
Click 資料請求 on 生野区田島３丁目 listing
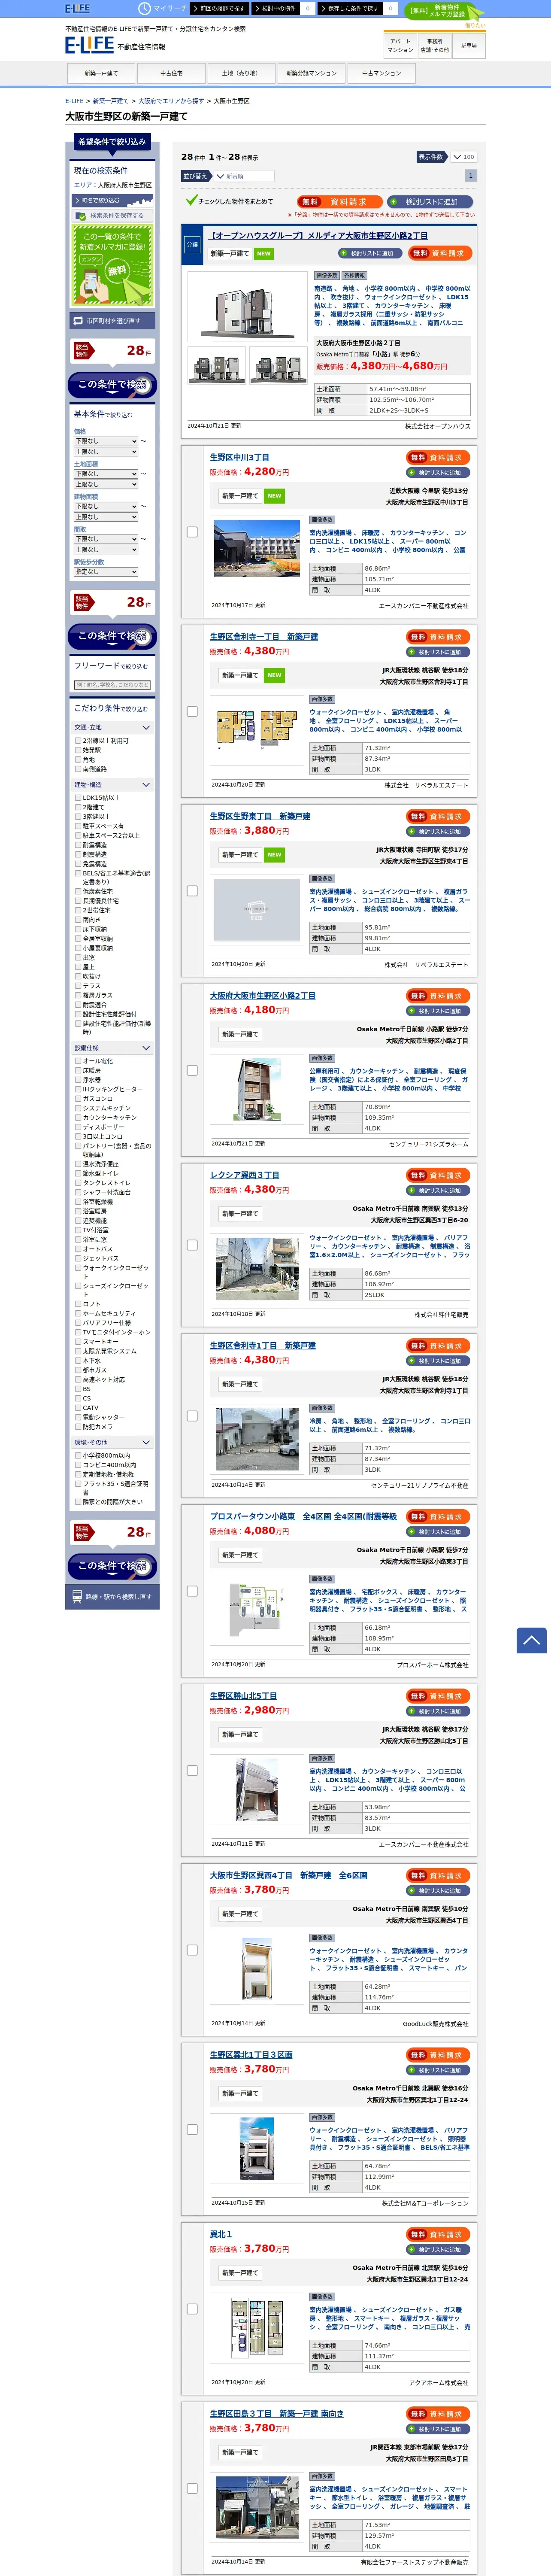(438, 2414)
